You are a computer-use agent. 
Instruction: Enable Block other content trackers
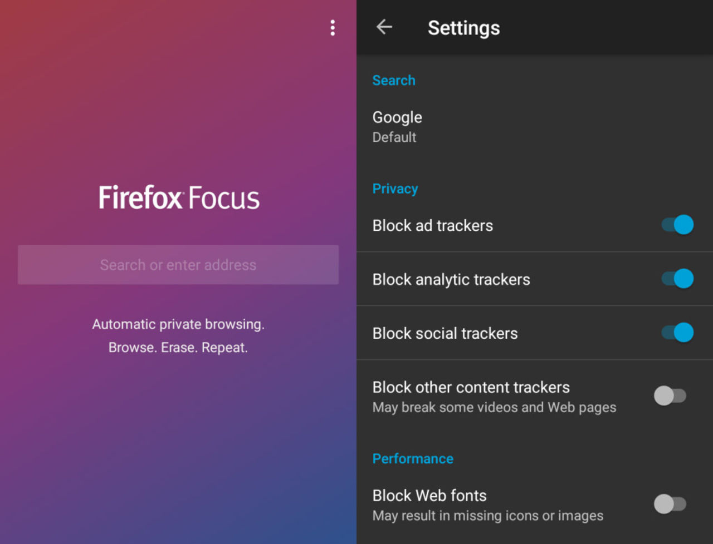671,395
